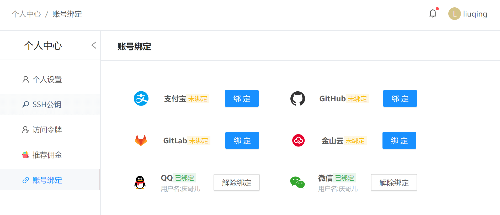
Task: Click the WeChat green logo
Action: (x=297, y=182)
